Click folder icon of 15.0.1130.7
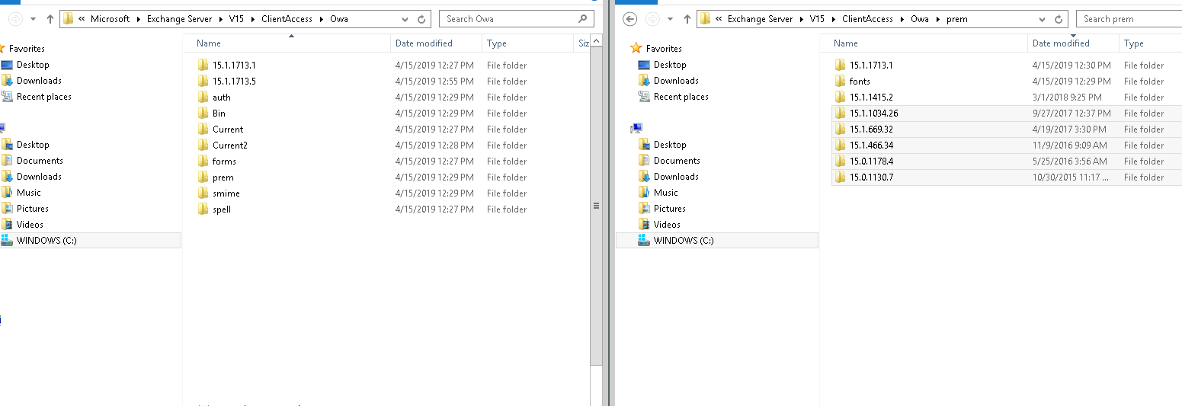This screenshot has height=406, width=1182. point(840,177)
